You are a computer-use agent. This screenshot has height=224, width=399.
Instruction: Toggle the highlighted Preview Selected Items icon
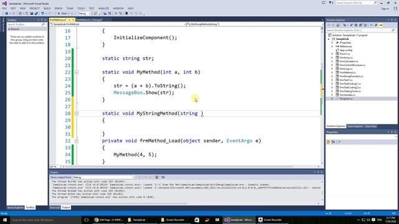pos(381,25)
